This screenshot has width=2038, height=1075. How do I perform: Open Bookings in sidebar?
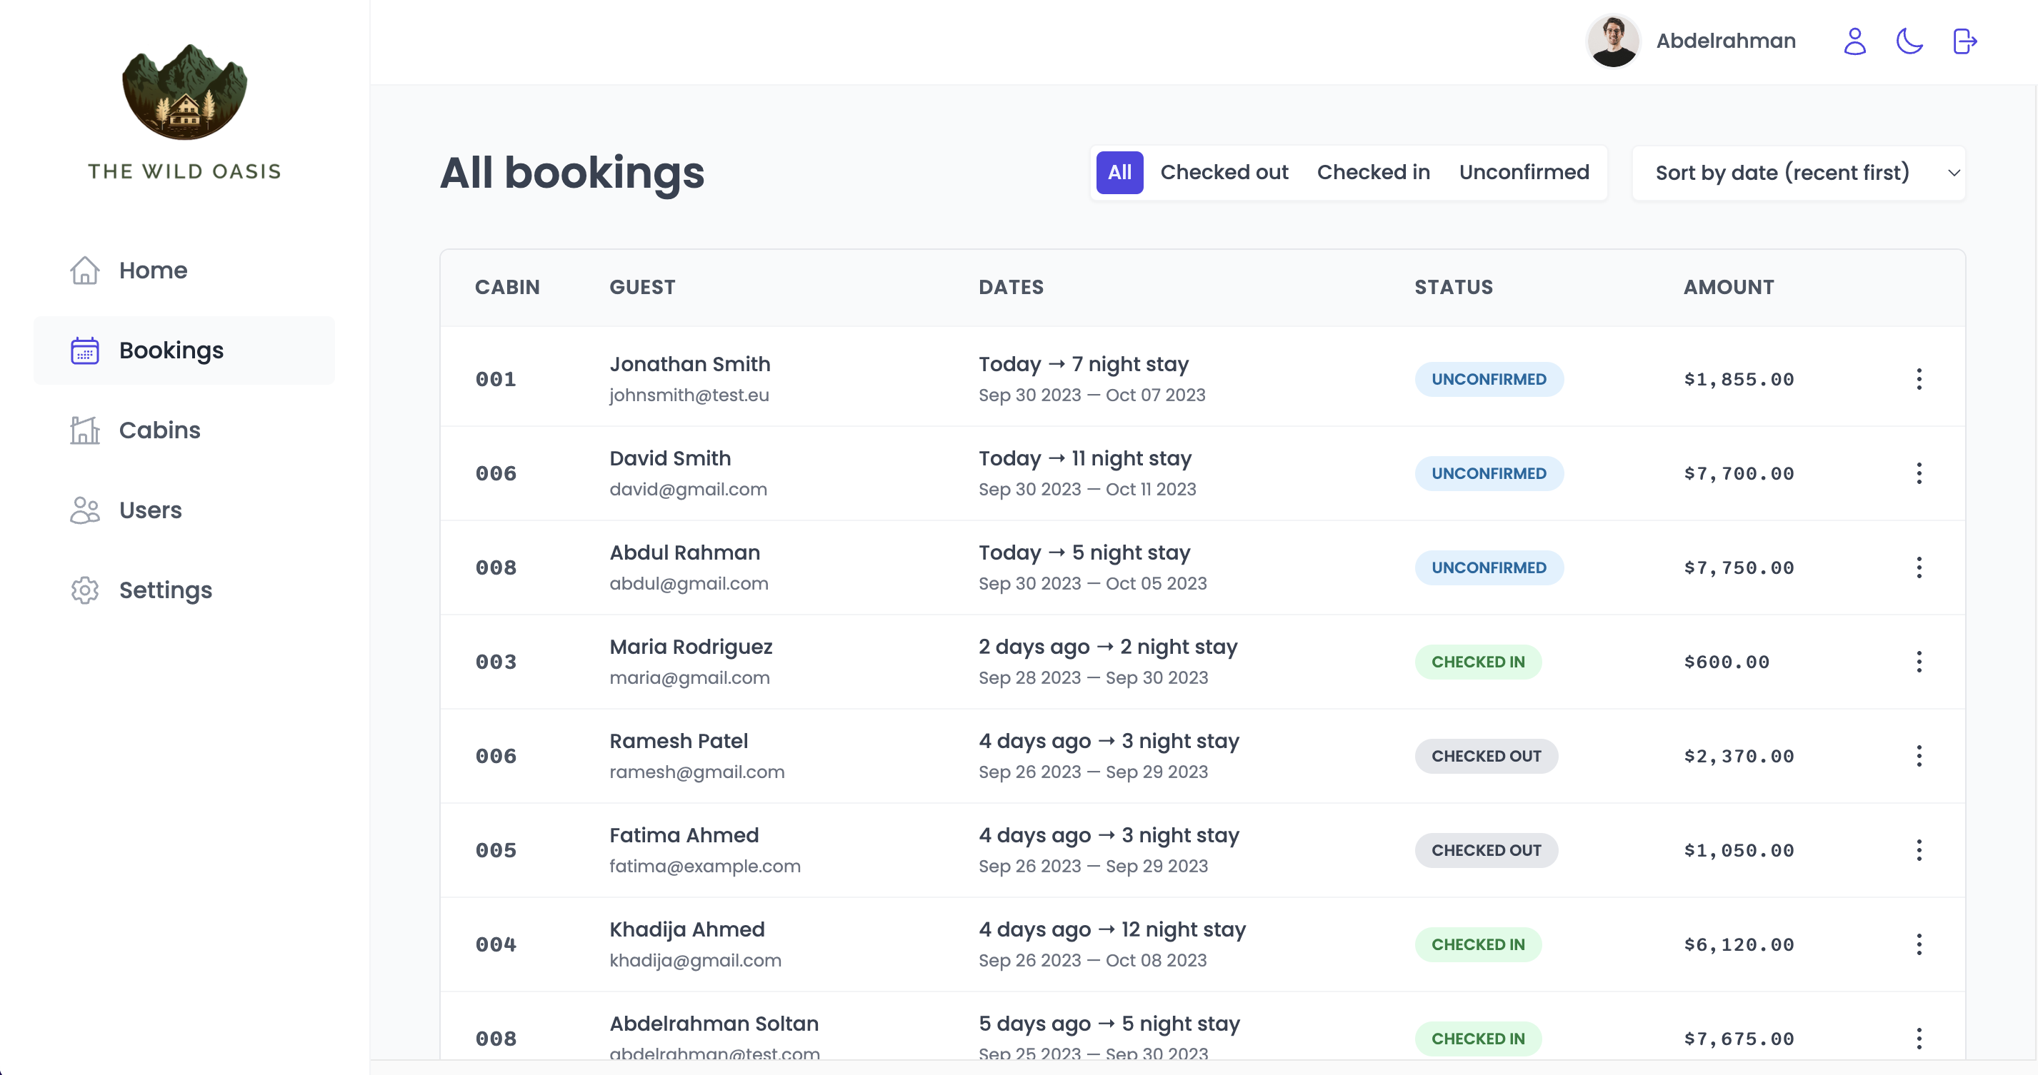184,350
